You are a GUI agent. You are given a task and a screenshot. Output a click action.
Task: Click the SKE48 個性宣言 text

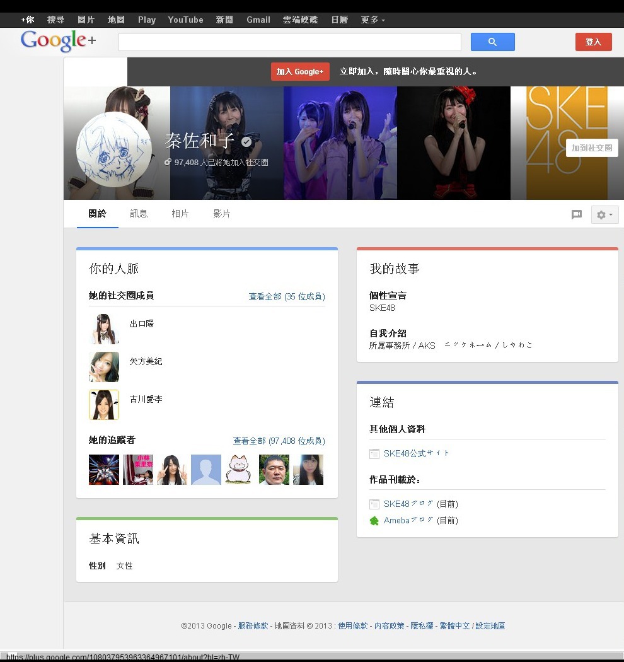coord(382,308)
